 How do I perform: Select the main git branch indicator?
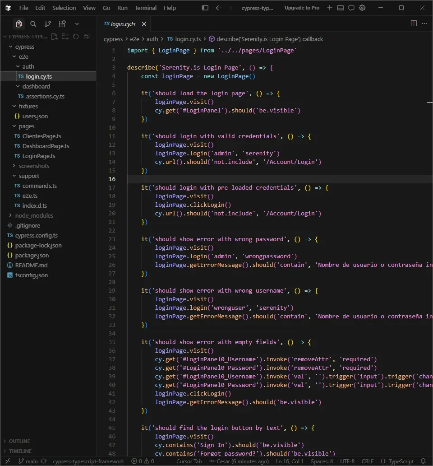(x=28, y=461)
